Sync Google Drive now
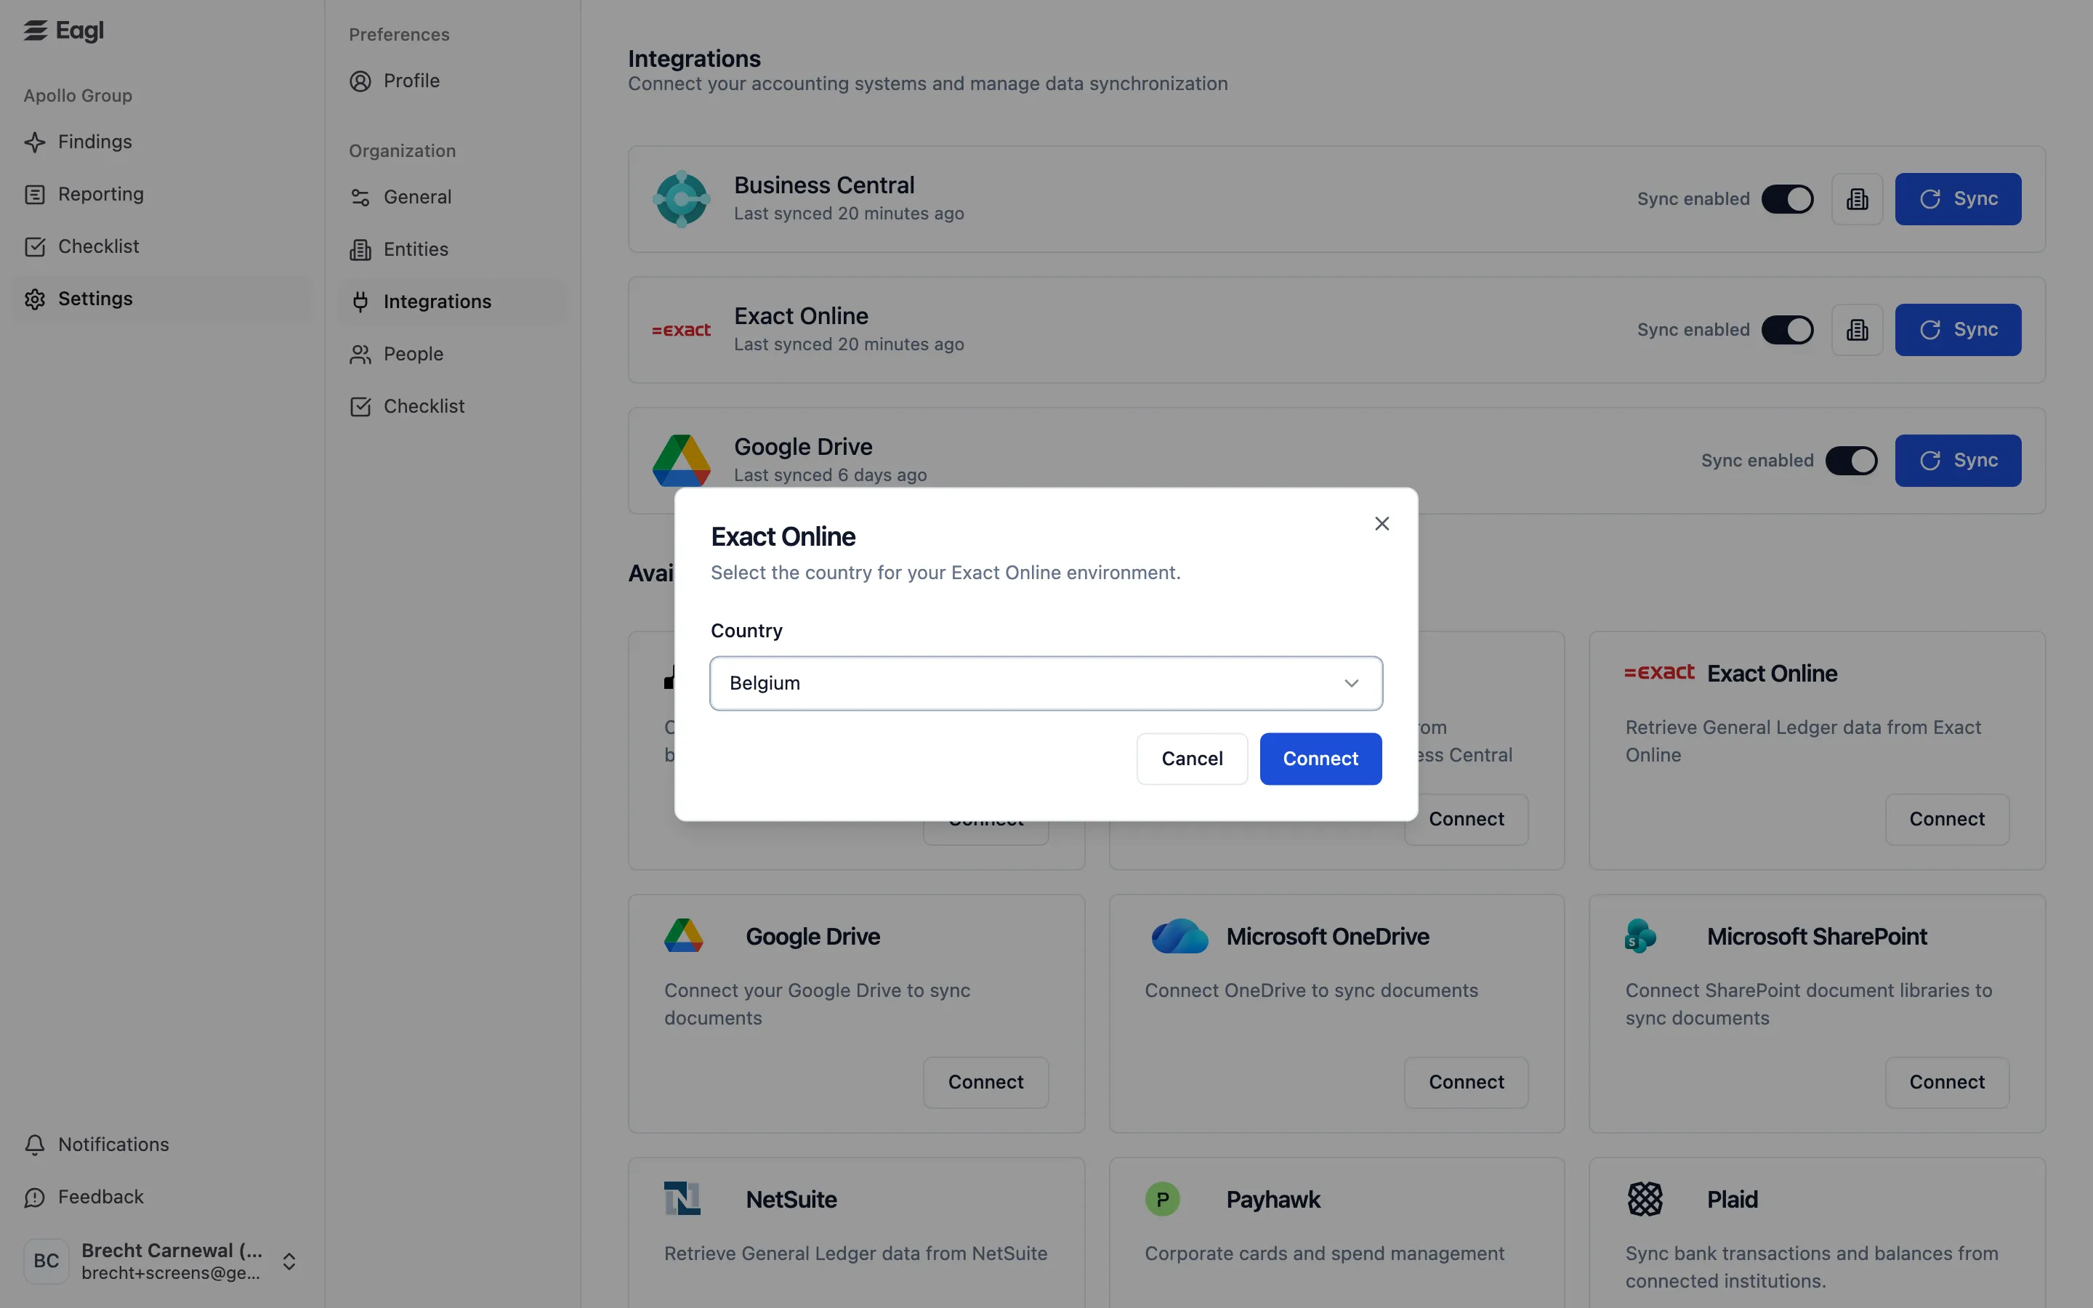This screenshot has height=1308, width=2093. point(1958,460)
